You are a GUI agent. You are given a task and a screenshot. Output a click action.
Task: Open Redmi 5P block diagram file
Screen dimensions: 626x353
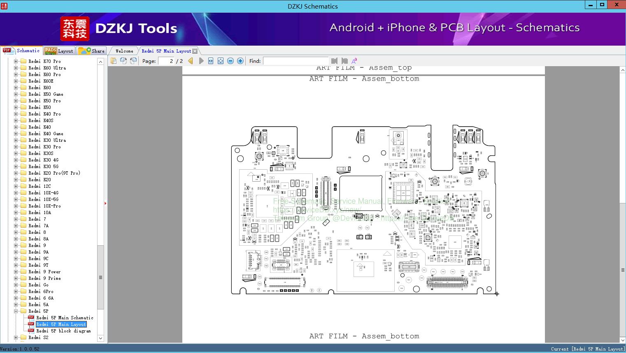63,331
